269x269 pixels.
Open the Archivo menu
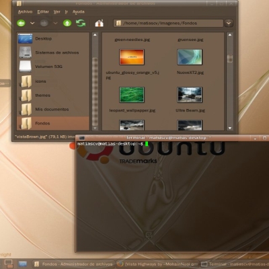pos(25,11)
